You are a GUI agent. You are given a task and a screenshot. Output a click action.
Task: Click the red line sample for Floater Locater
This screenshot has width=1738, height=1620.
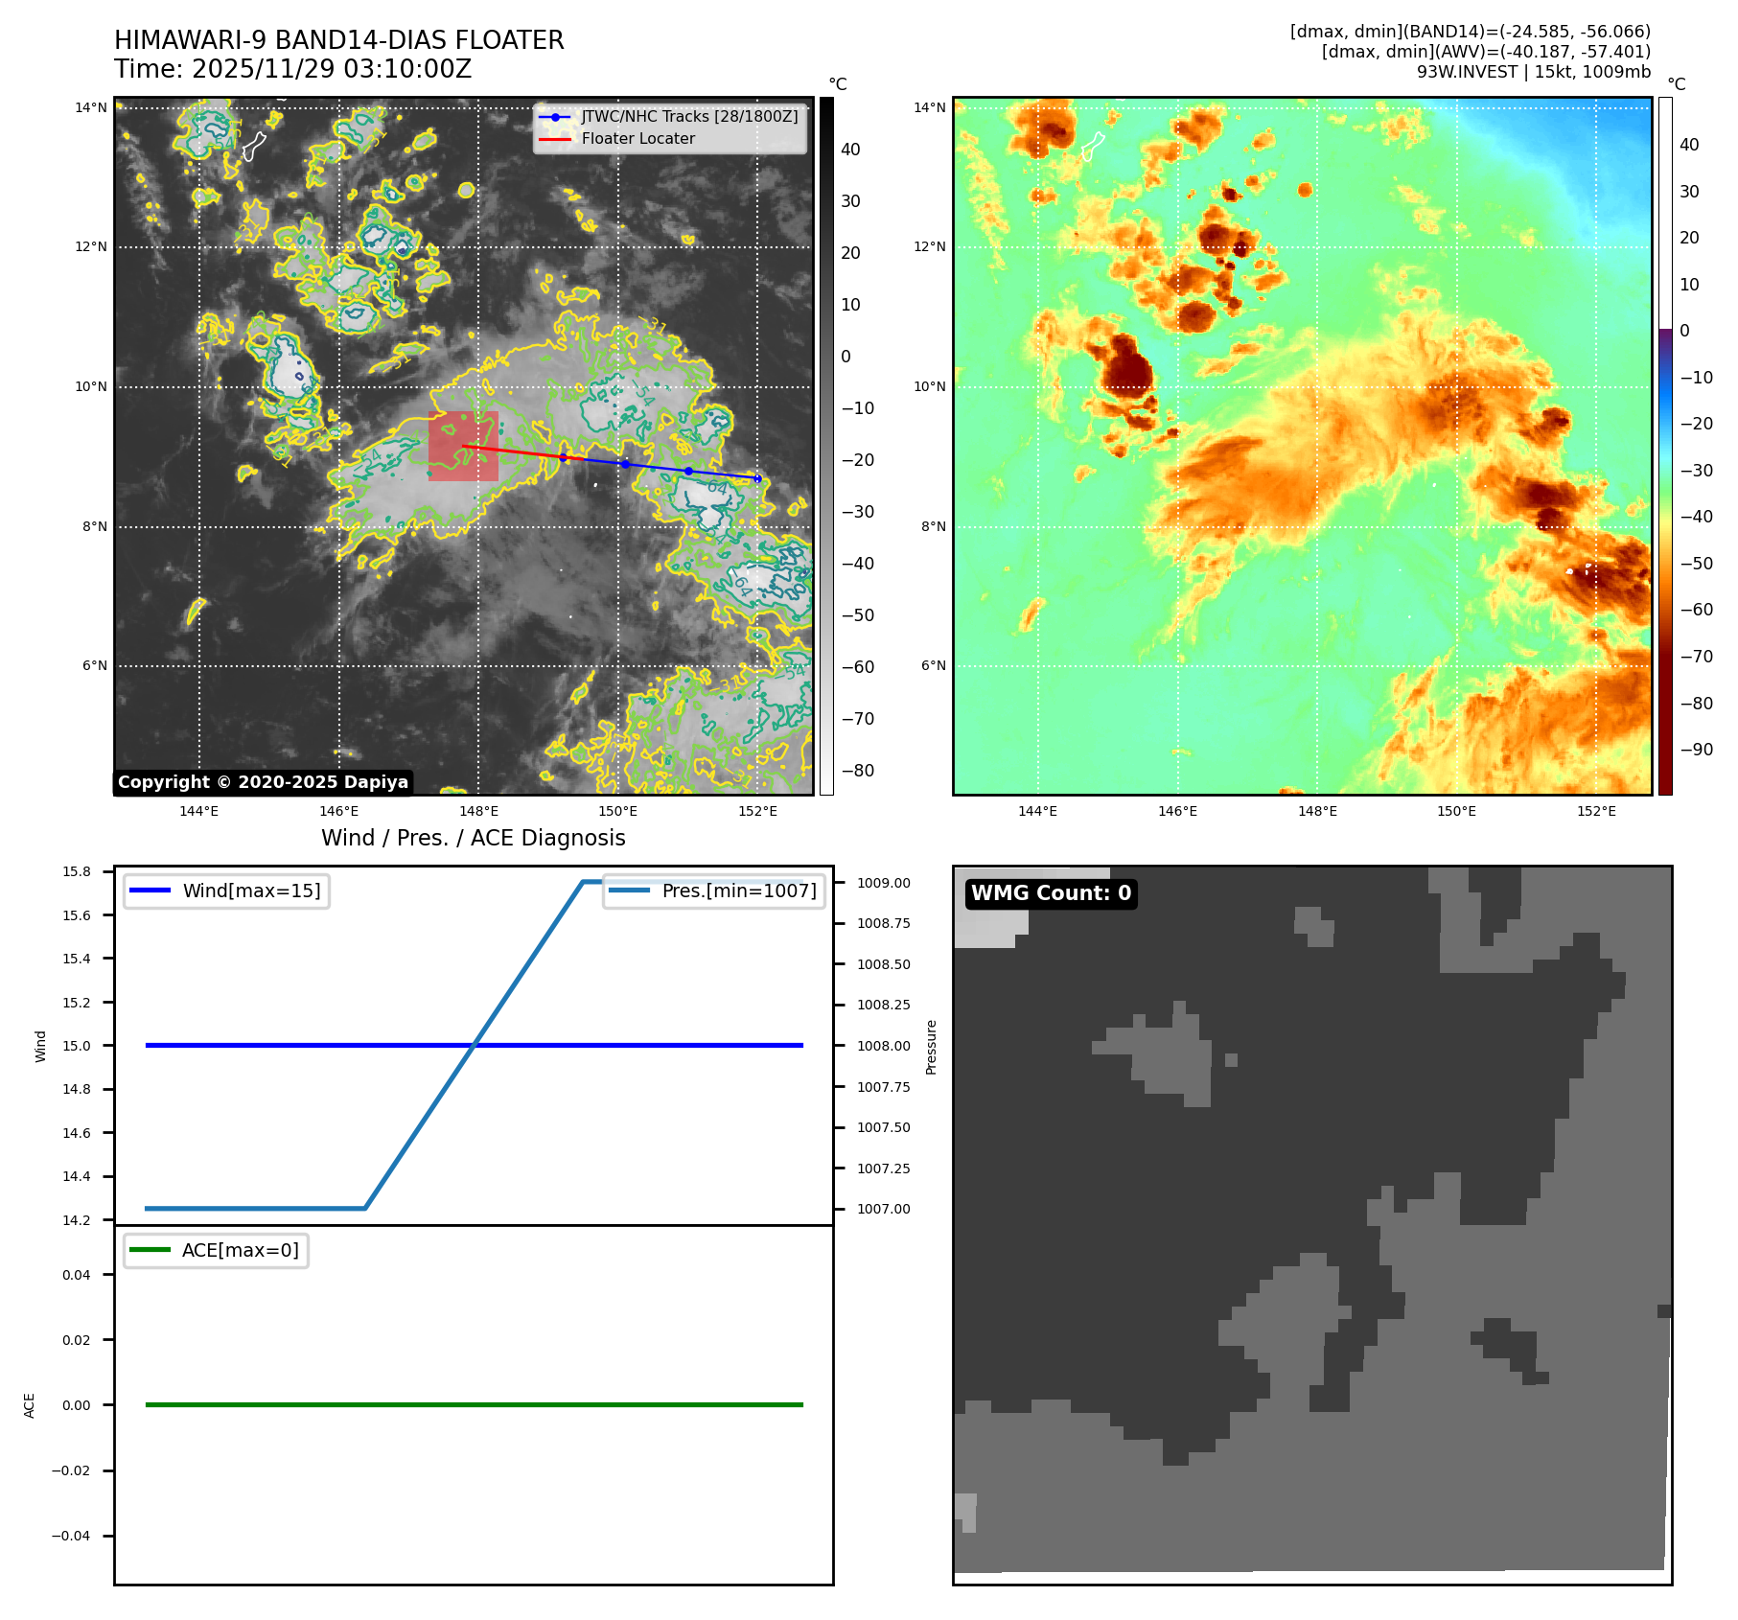555,139
